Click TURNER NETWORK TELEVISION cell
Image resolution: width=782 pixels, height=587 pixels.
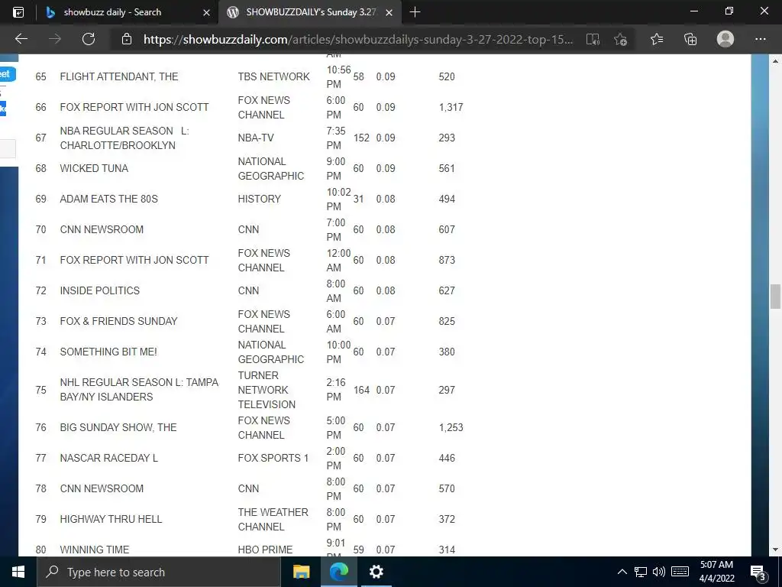point(267,390)
